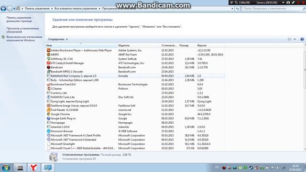This screenshot has width=306, height=172.
Task: Click the system tray clock
Action: (x=295, y=168)
